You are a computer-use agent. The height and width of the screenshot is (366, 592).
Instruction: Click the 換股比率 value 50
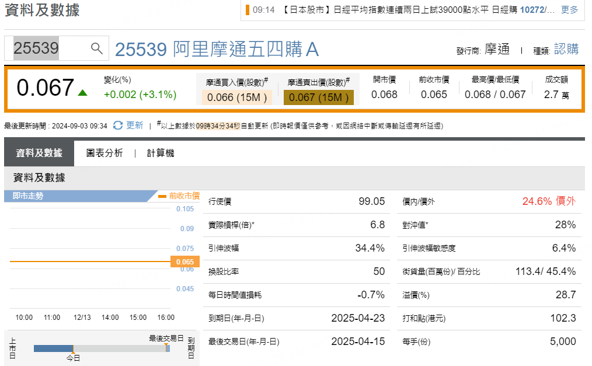[x=379, y=271]
